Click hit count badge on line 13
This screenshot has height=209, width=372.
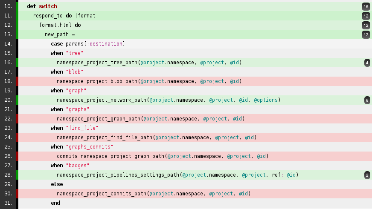(x=366, y=35)
